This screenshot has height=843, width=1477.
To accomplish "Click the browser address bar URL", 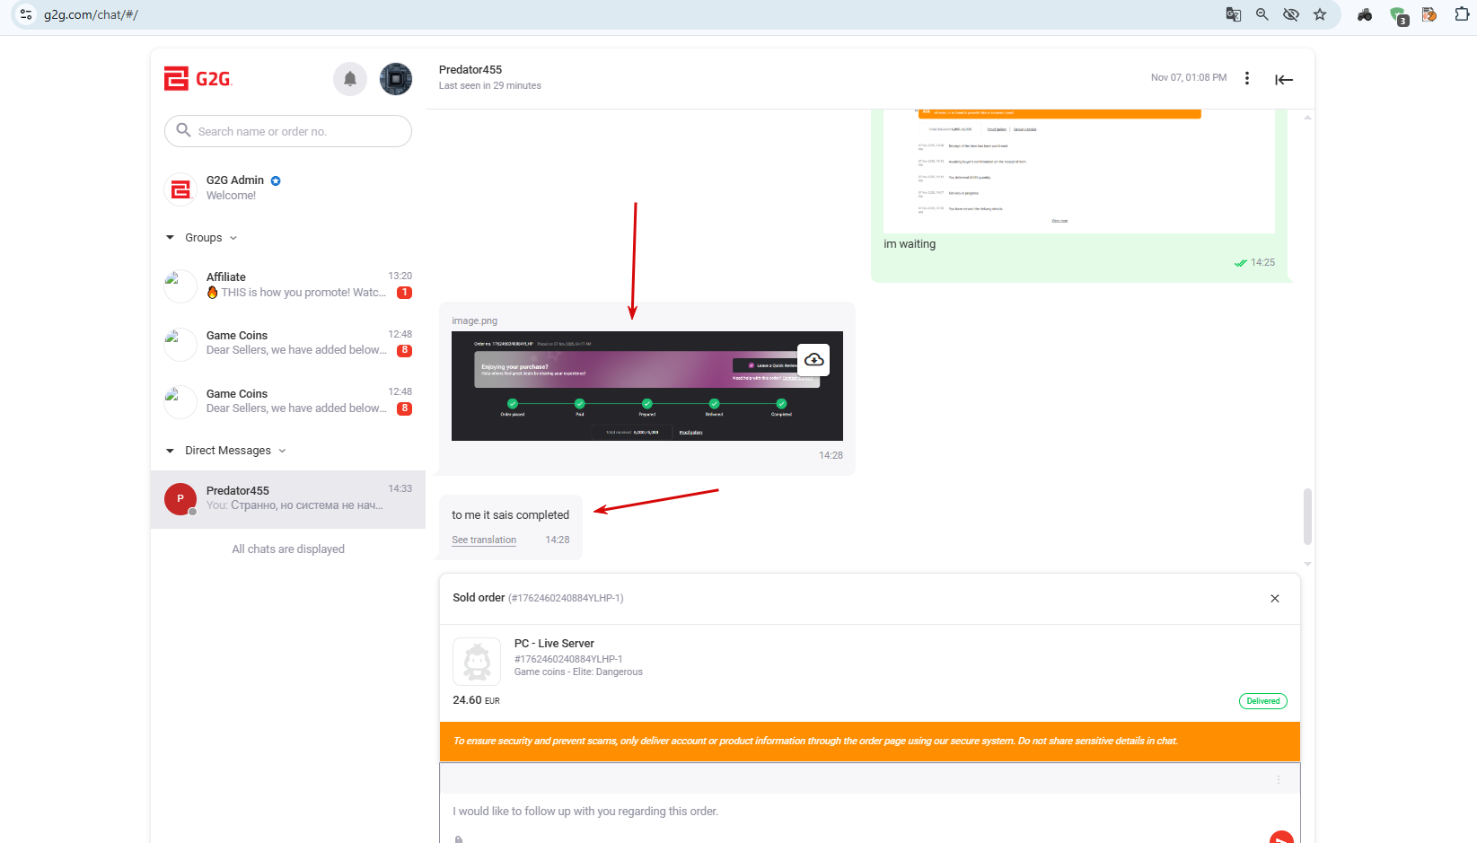I will 91,14.
